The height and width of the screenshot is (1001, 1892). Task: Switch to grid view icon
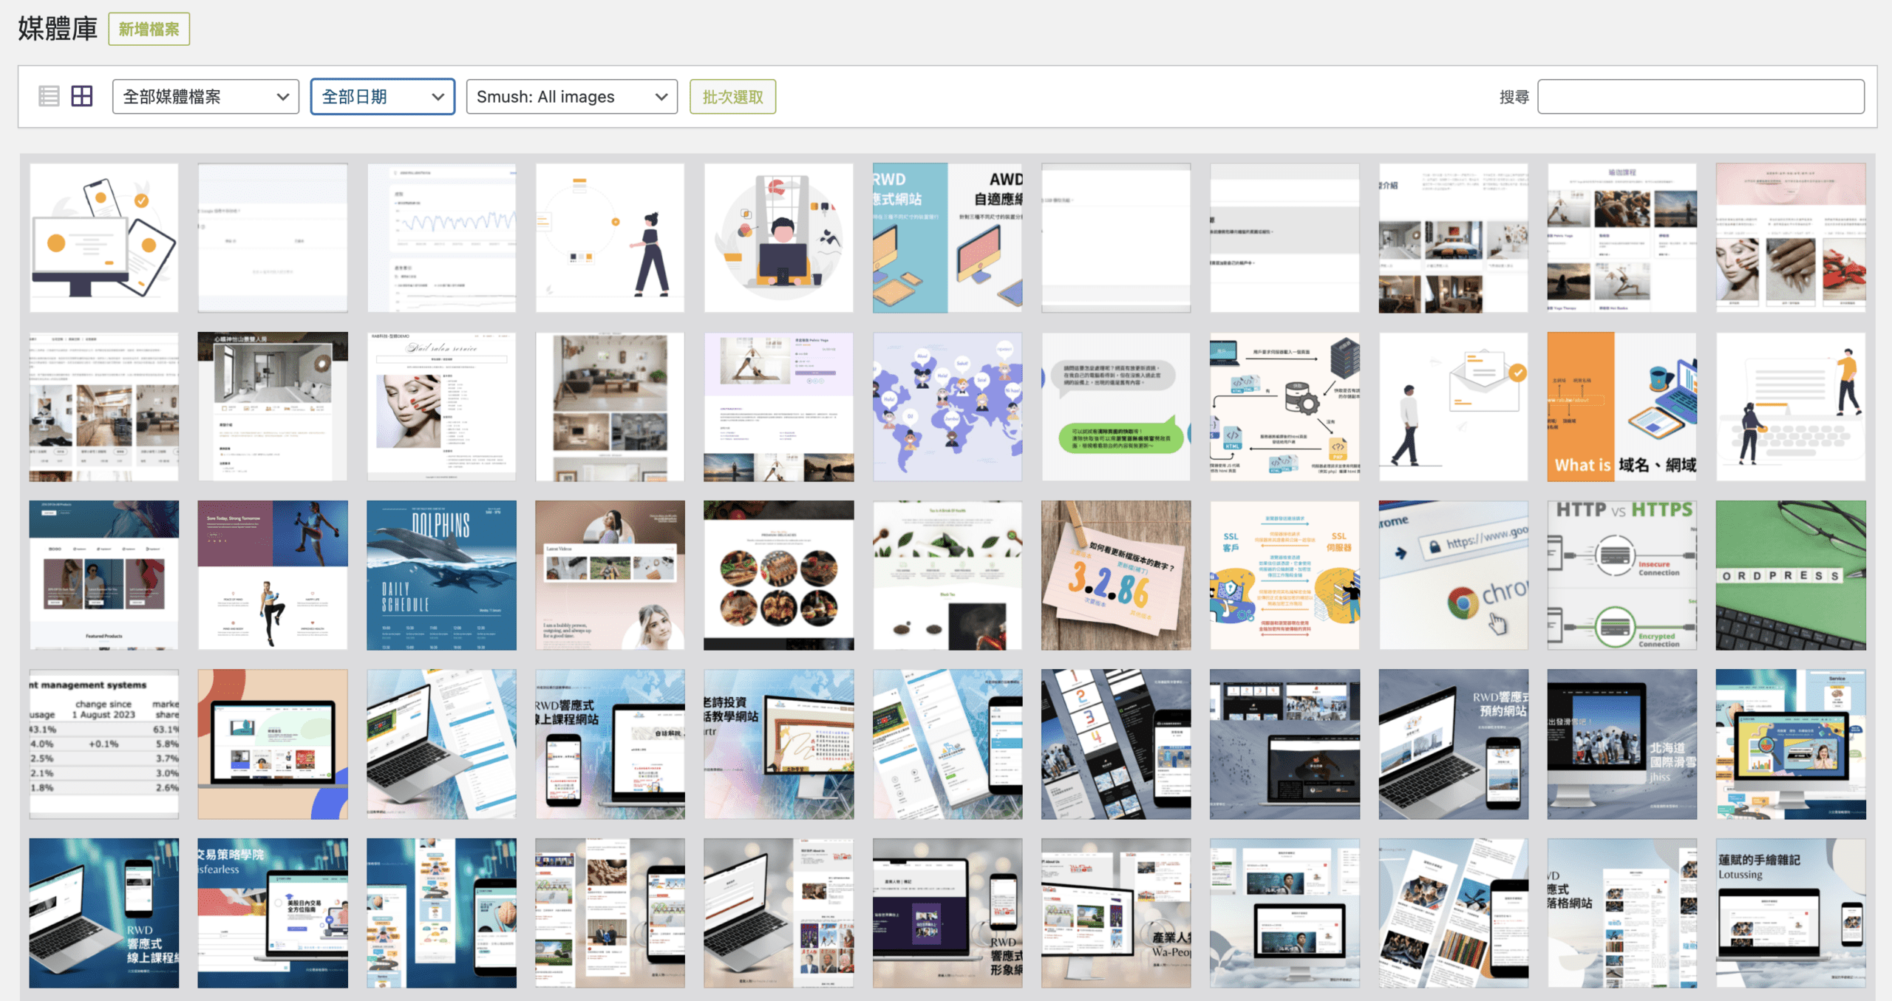pyautogui.click(x=81, y=96)
